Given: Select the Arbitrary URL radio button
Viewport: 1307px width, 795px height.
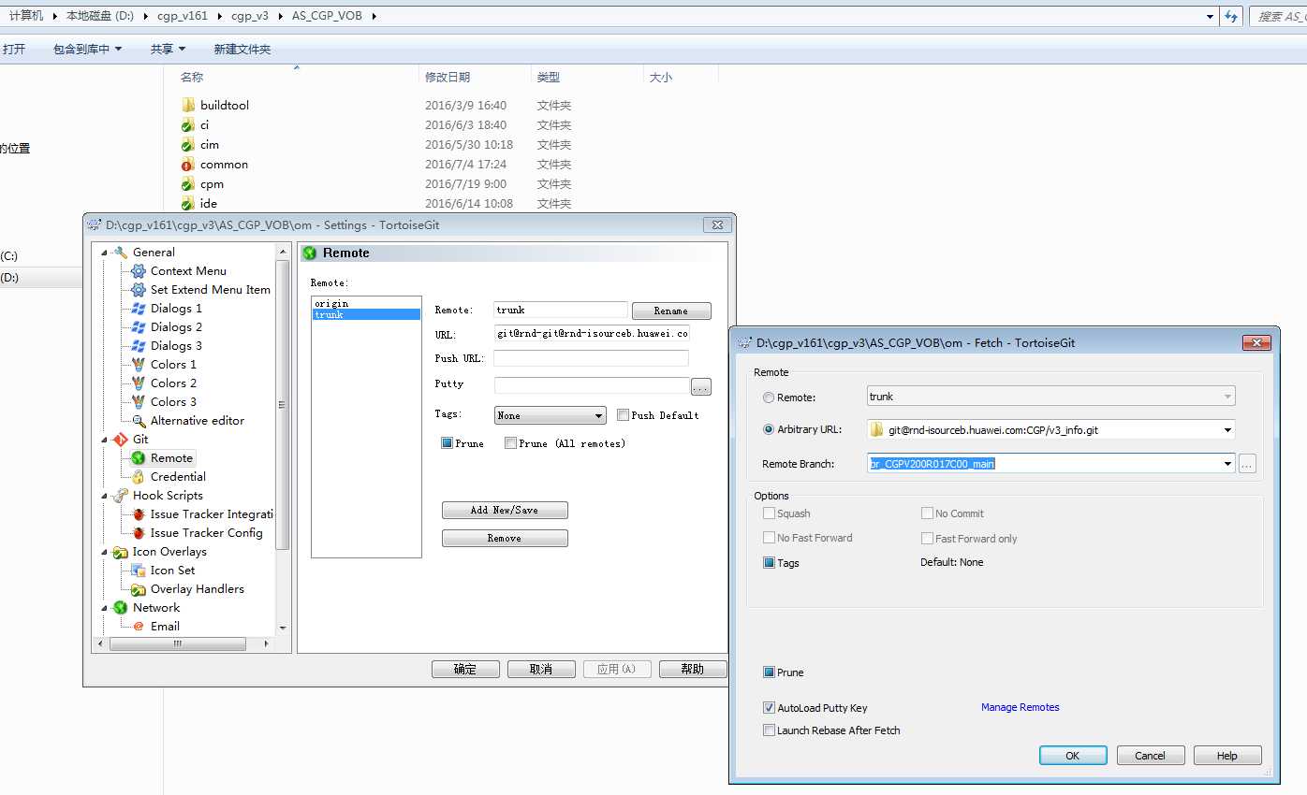Looking at the screenshot, I should pos(769,430).
